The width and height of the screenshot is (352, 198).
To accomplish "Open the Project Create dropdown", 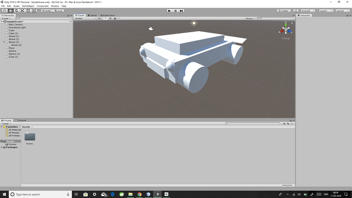I will (6, 123).
